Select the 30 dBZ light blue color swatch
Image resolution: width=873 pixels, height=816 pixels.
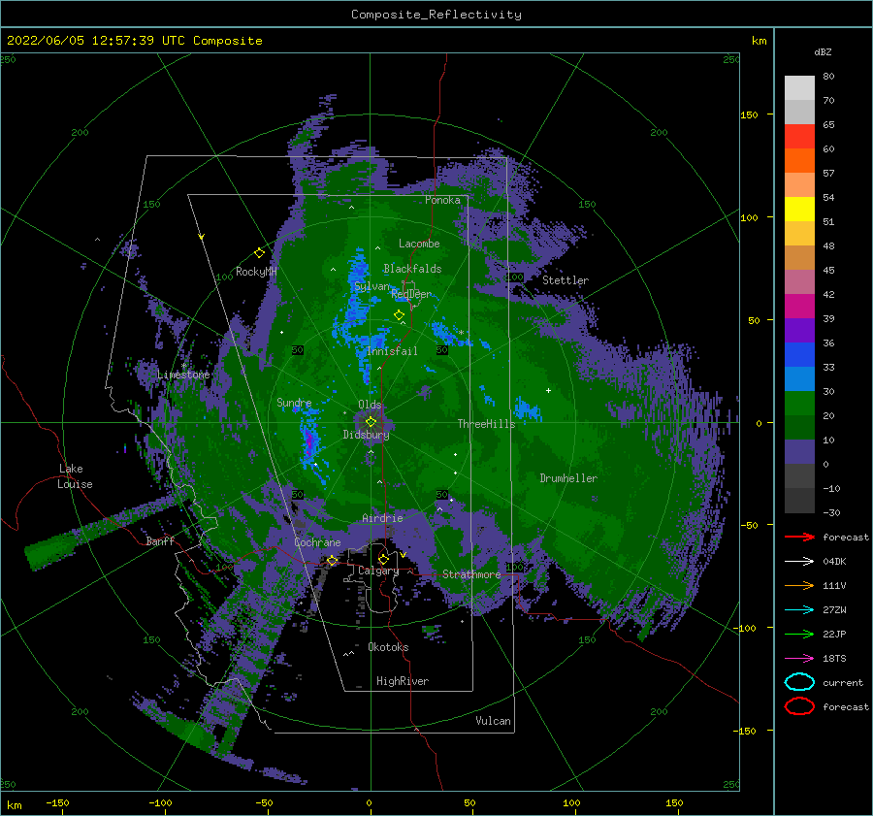[799, 378]
